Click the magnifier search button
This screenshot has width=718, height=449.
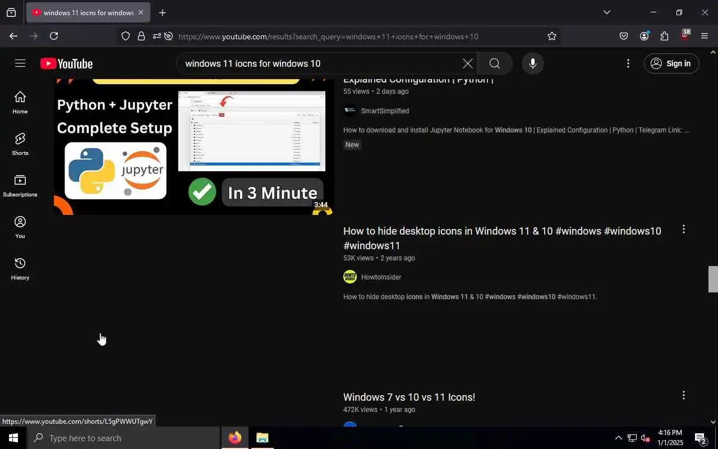pos(494,63)
